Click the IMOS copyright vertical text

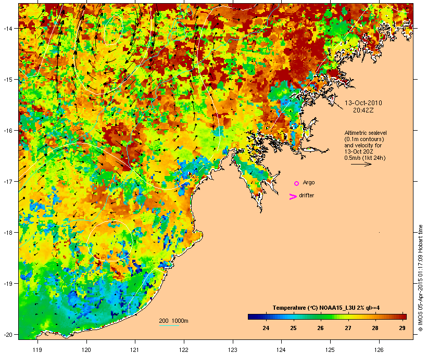click(x=420, y=278)
